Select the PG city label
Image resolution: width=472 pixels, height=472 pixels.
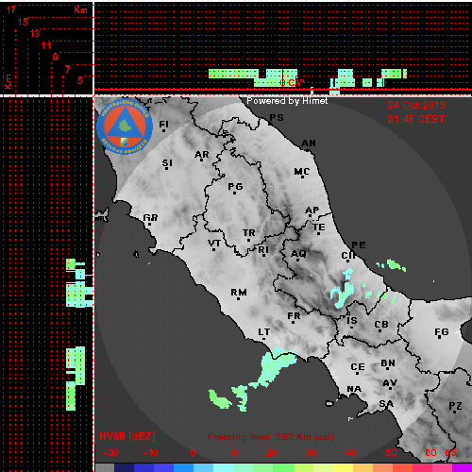[x=235, y=187]
